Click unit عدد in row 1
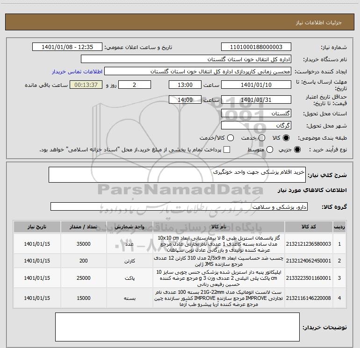Image resolution: width=360 pixels, height=348 pixels. pos(130,244)
